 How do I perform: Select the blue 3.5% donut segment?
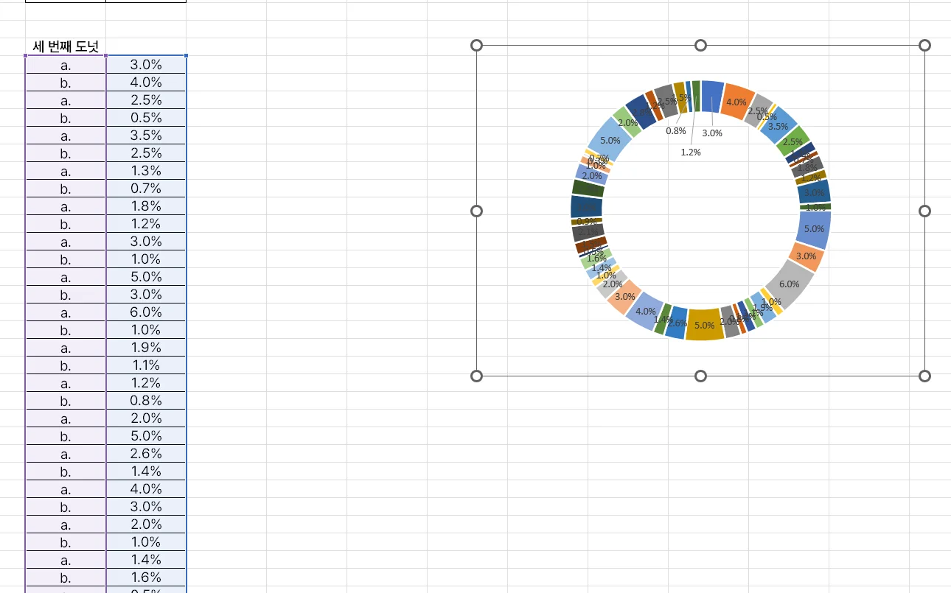[780, 124]
